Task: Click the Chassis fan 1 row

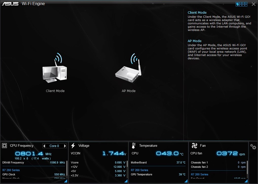Action: point(218,162)
